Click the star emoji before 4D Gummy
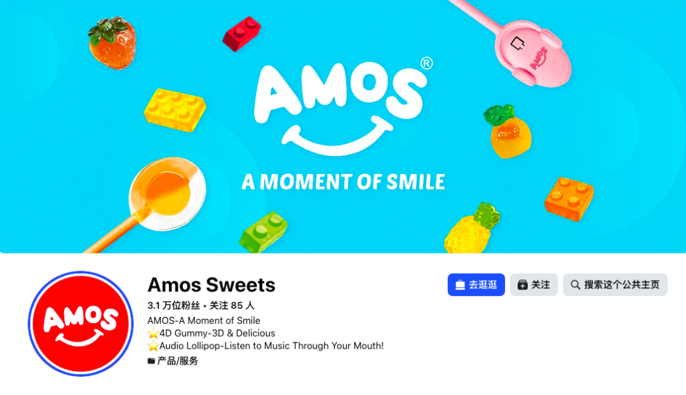This screenshot has height=395, width=686. click(x=153, y=333)
